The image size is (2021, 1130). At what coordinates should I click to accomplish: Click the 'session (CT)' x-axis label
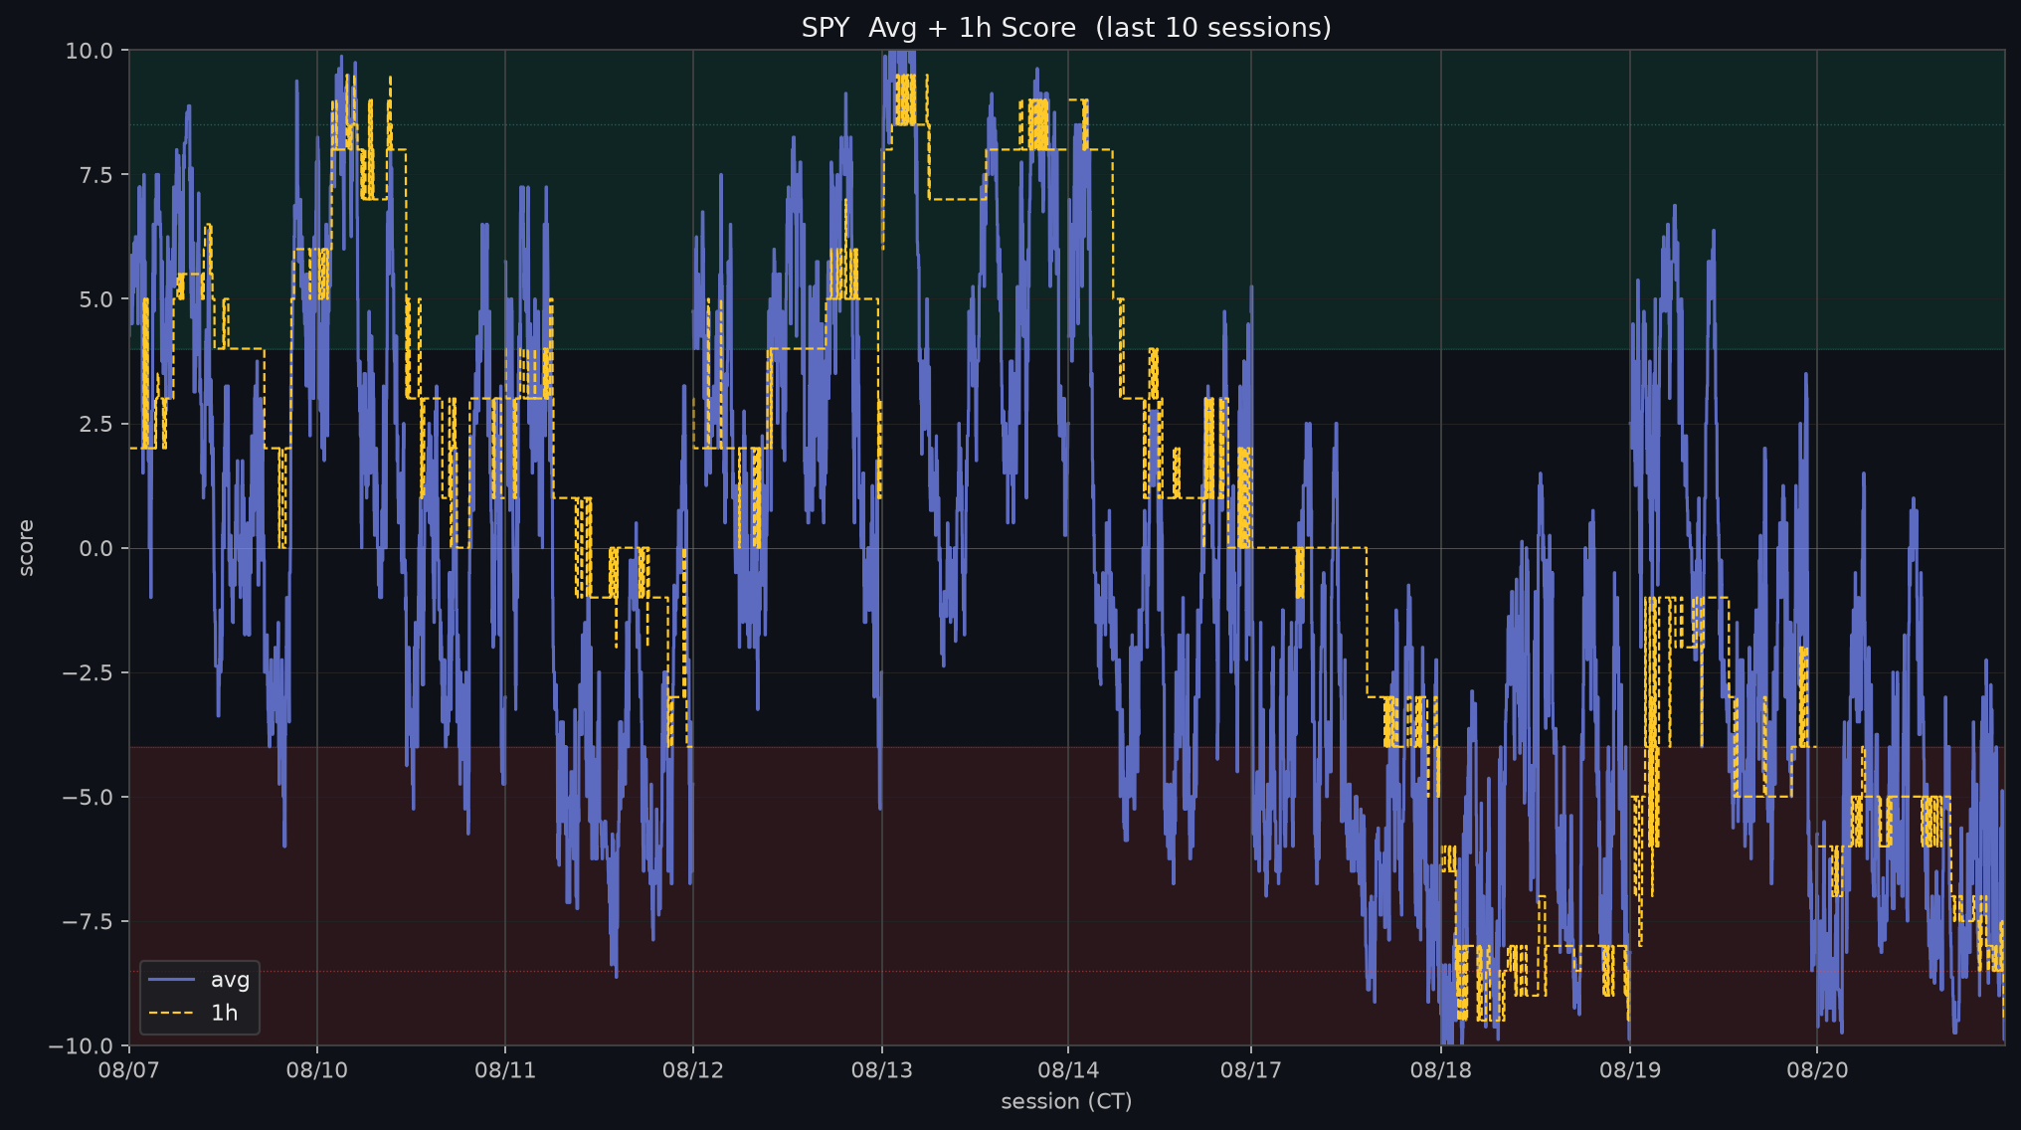pos(1066,1101)
